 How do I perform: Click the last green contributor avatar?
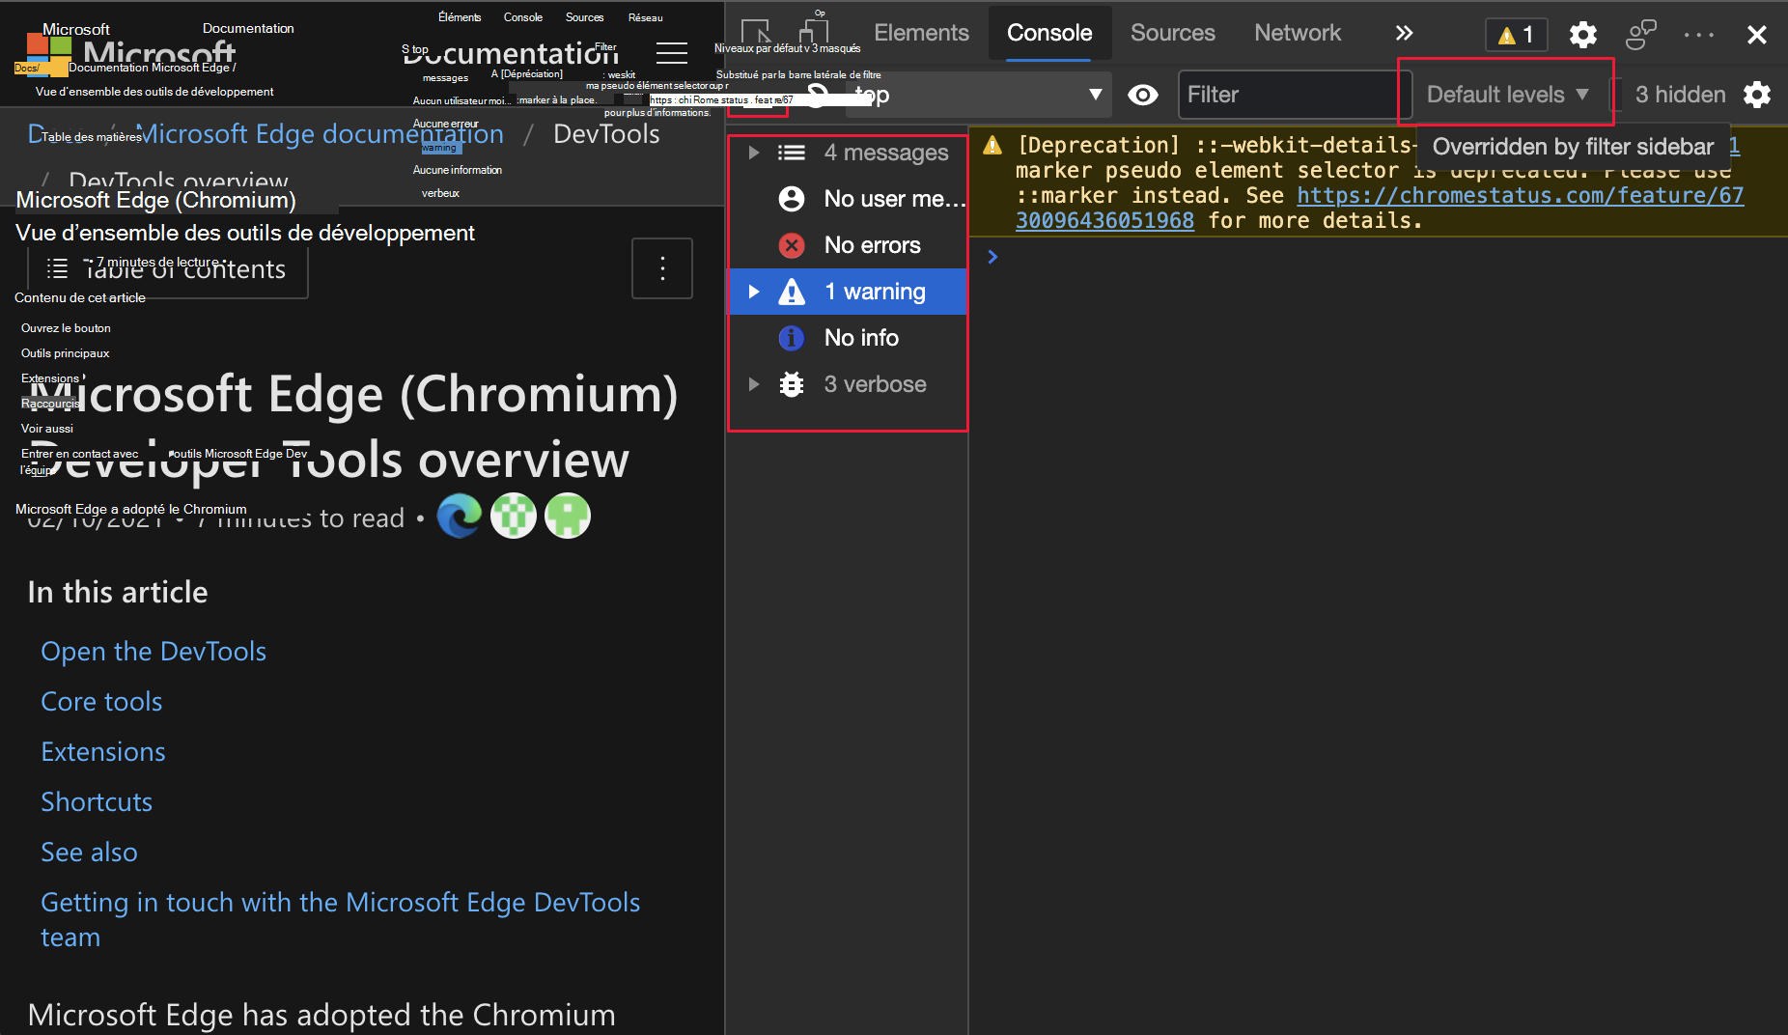click(568, 516)
